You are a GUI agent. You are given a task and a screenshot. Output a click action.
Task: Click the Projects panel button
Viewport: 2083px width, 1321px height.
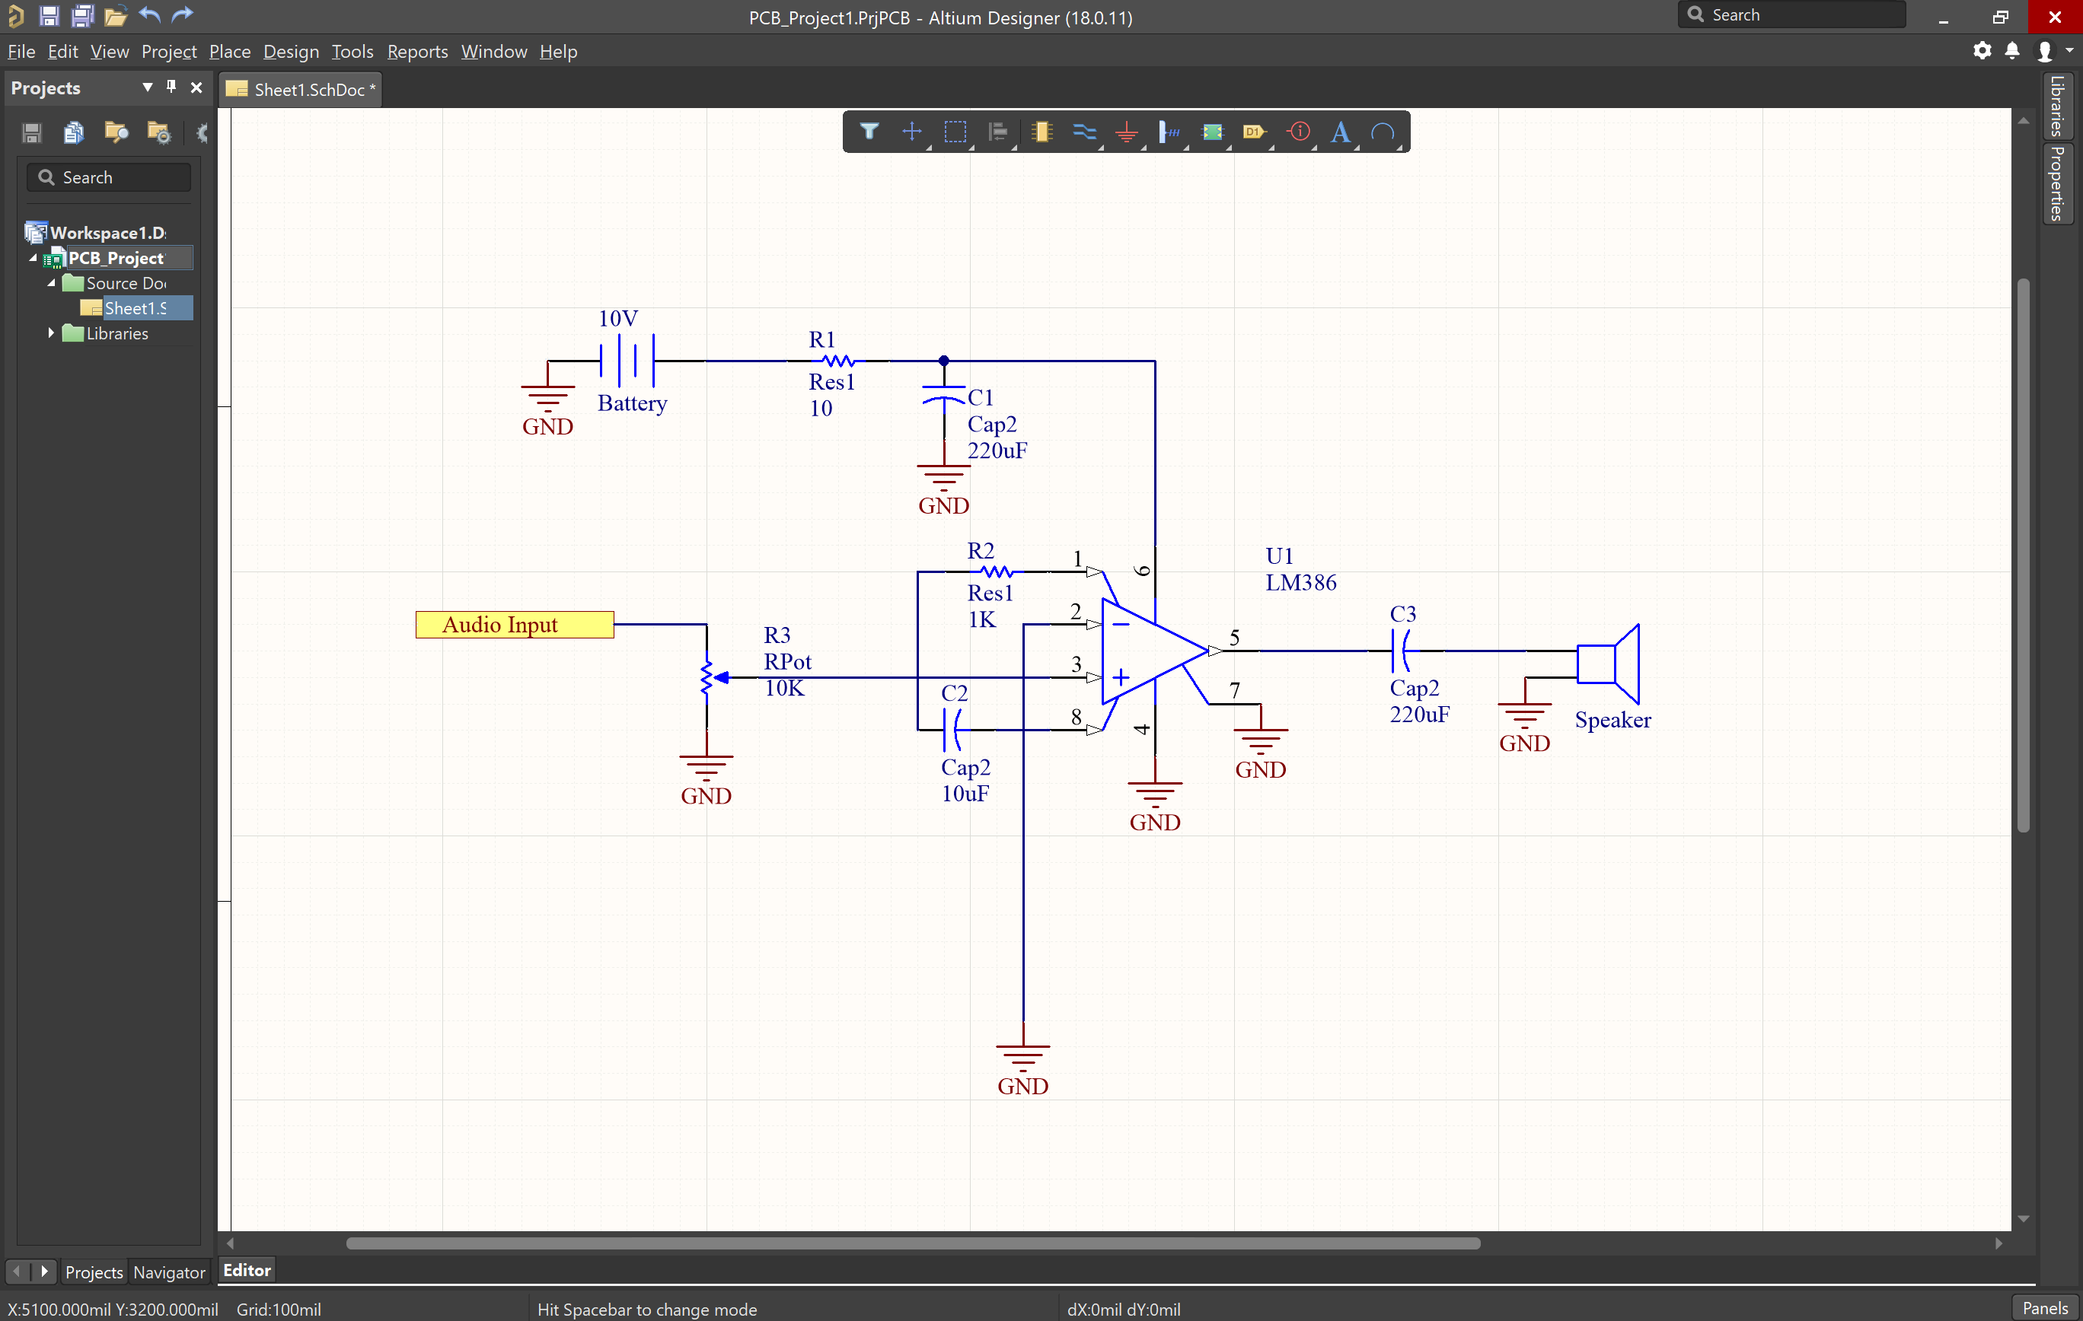coord(91,1271)
